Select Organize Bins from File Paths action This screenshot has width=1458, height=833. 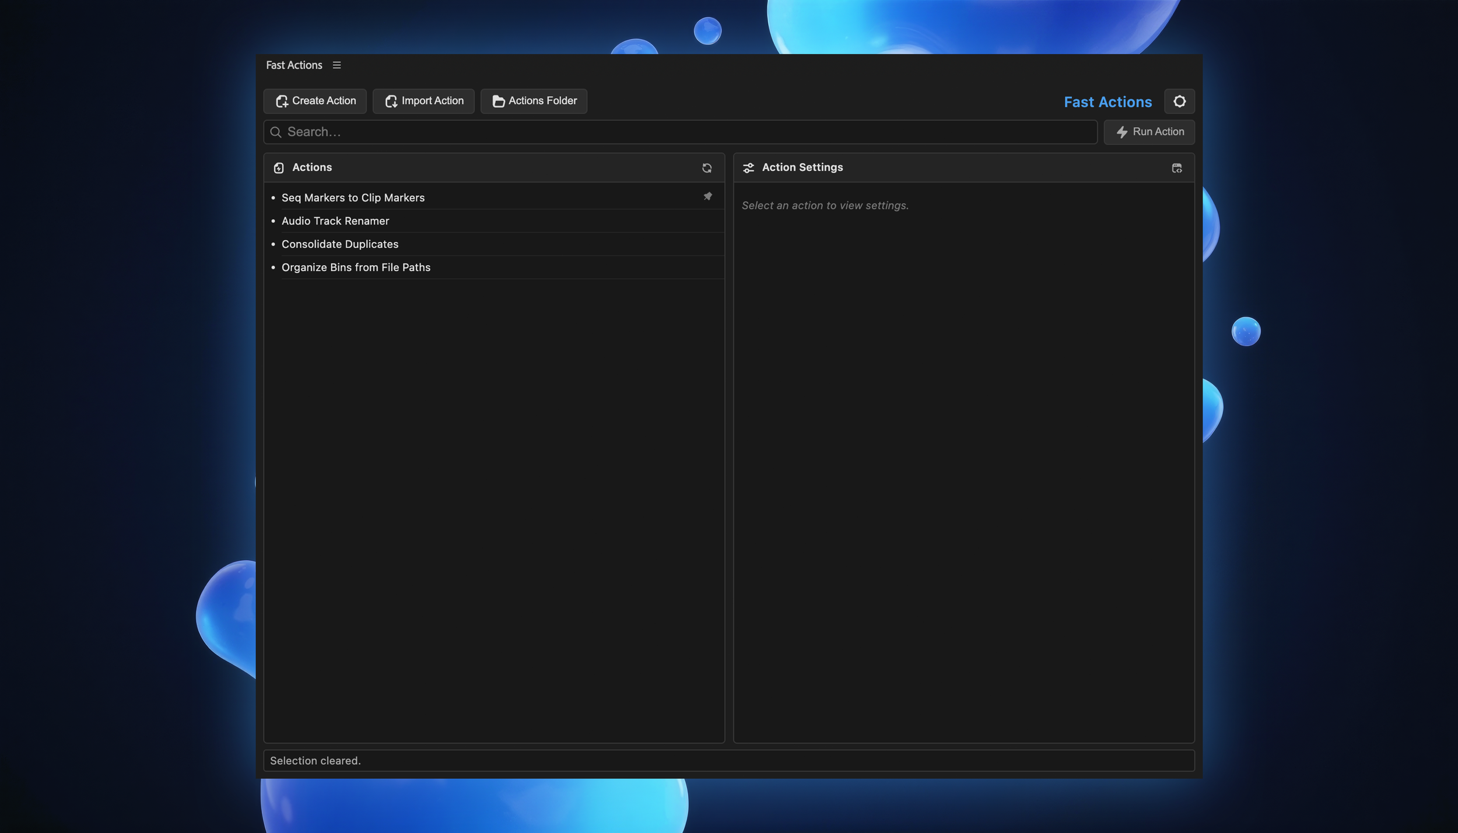[x=356, y=268]
